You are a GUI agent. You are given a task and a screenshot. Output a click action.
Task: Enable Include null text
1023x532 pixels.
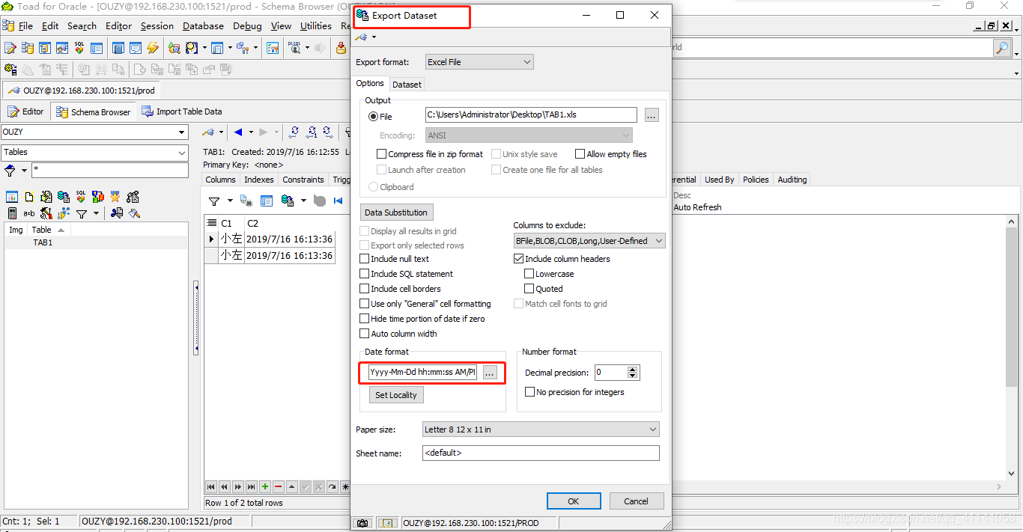click(x=395, y=259)
